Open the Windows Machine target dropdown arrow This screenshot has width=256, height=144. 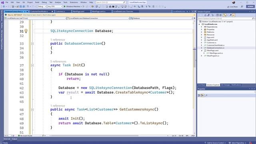[x=81, y=6]
